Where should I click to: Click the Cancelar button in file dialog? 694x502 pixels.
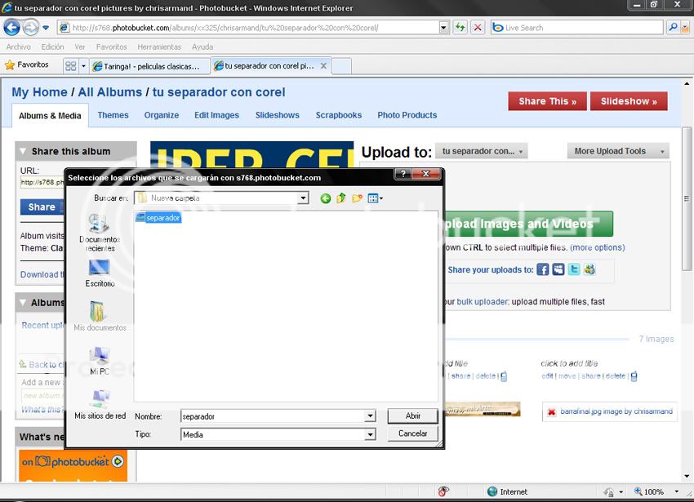point(413,433)
